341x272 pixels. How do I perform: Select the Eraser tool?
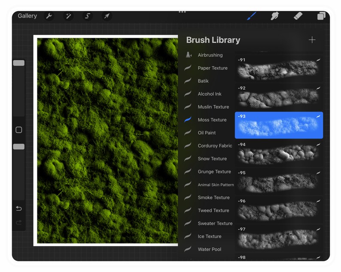click(x=298, y=16)
